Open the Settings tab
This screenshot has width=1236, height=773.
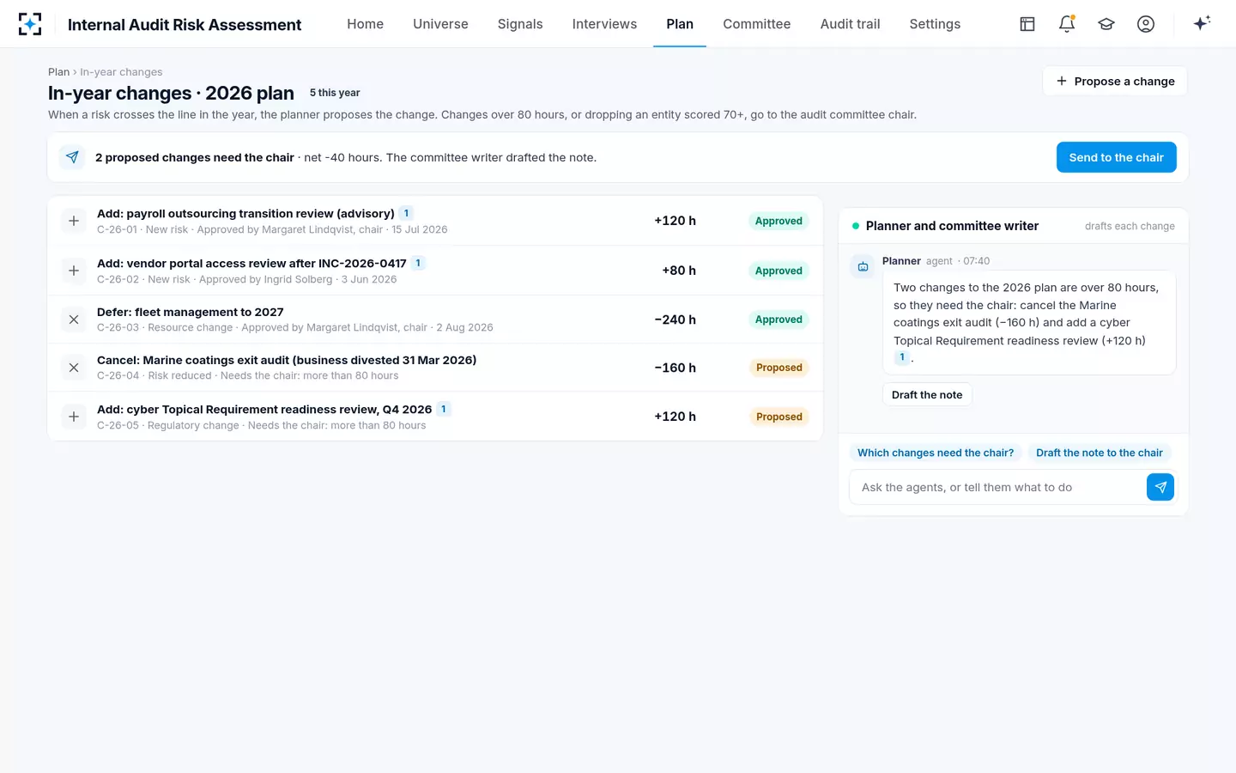pos(935,24)
